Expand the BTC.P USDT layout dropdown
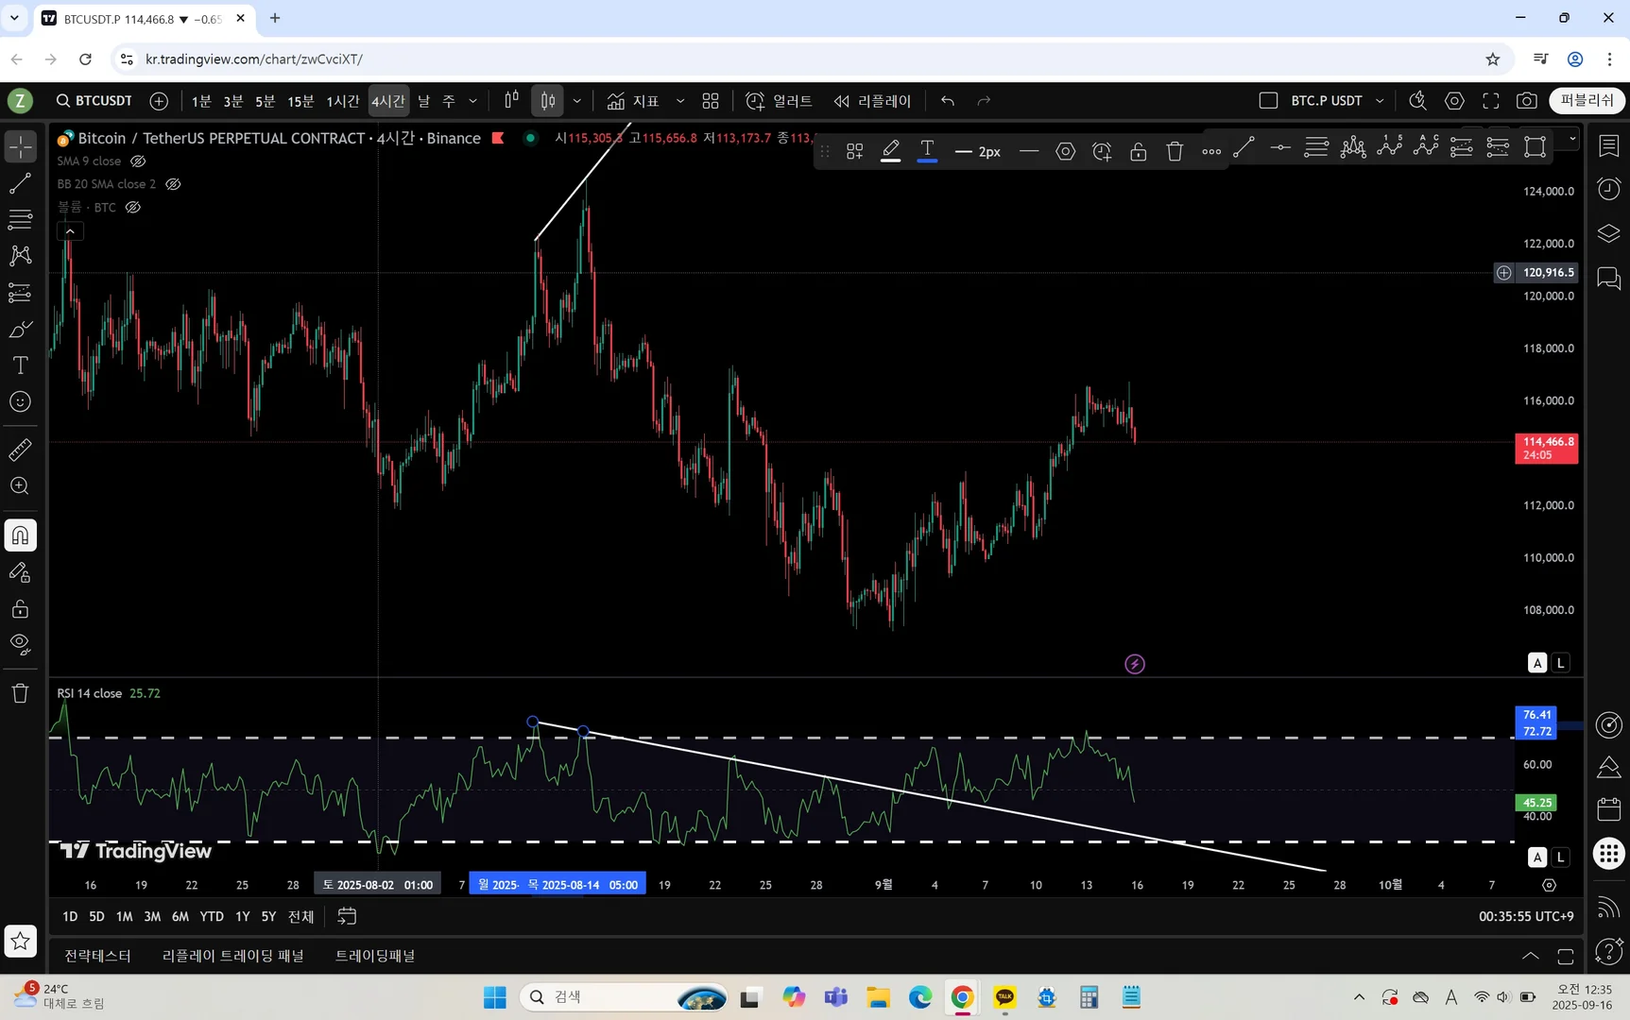Image resolution: width=1630 pixels, height=1020 pixels. [x=1380, y=101]
